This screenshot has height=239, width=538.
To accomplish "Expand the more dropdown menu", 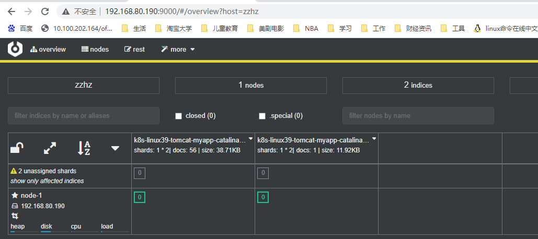I will [x=178, y=49].
